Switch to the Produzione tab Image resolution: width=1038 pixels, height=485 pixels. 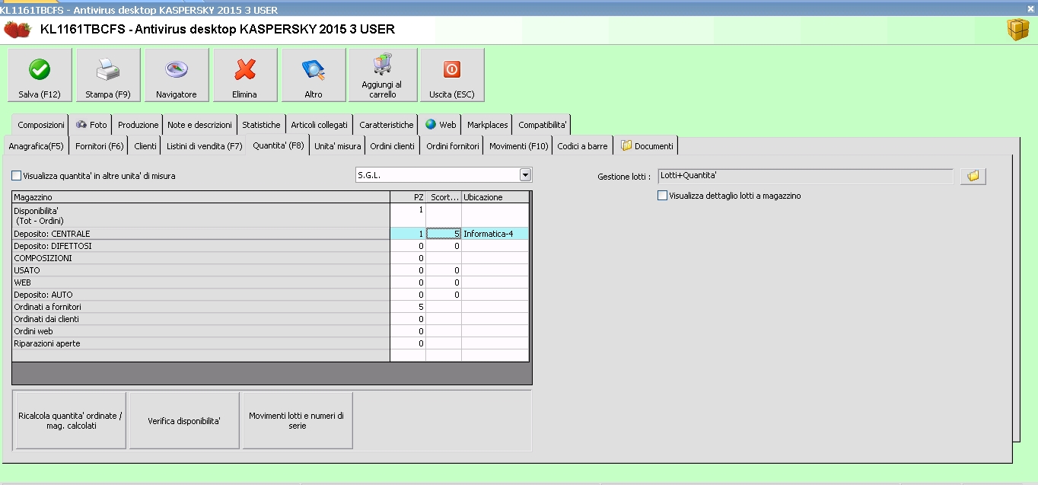coord(139,125)
